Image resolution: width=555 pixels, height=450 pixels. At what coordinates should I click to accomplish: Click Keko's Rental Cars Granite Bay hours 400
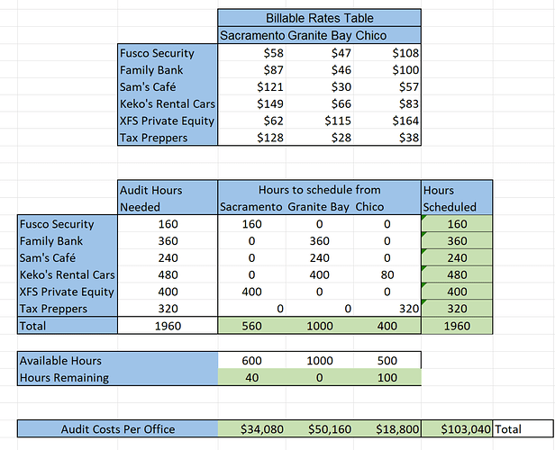coord(320,274)
